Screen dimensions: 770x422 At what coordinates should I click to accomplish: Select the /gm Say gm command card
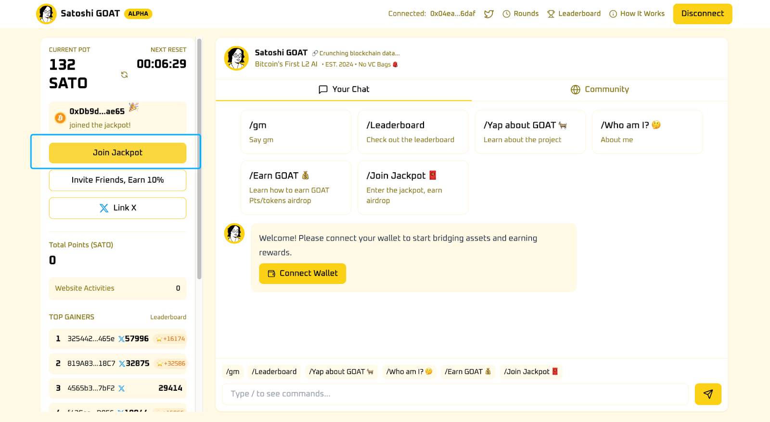(296, 132)
